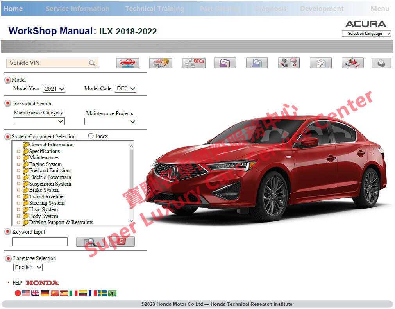The height and width of the screenshot is (309, 395).
Task: Click the printer icon button
Action: coord(381,63)
